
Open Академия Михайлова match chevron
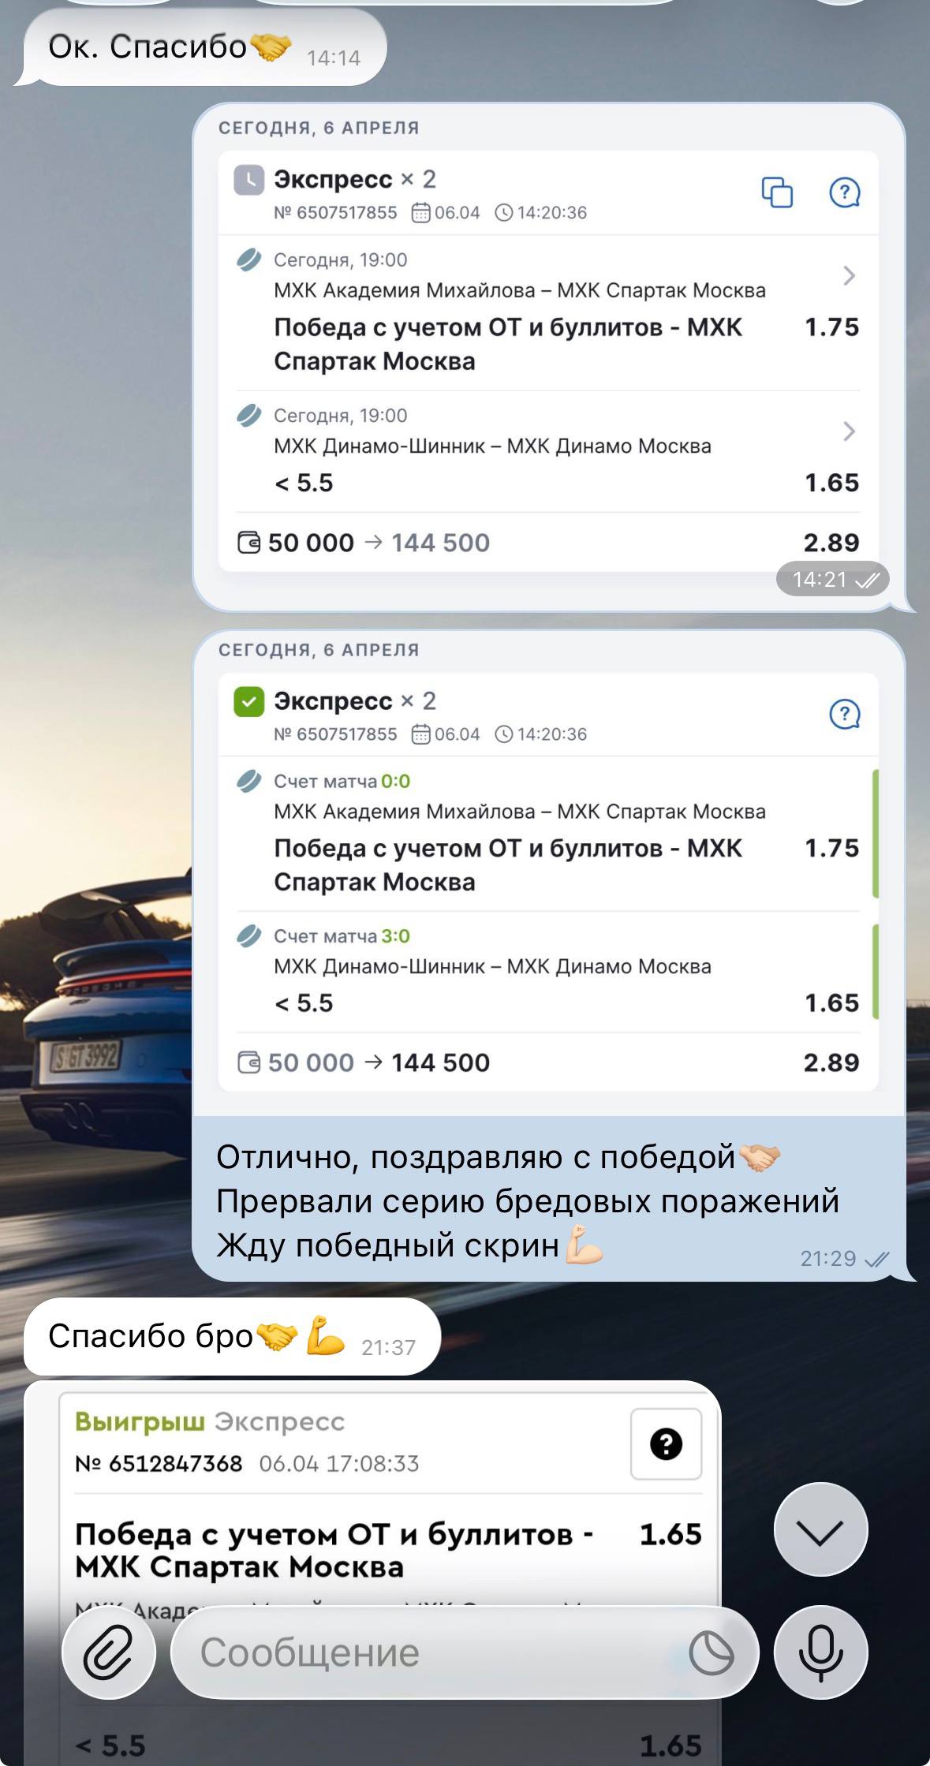click(x=849, y=275)
